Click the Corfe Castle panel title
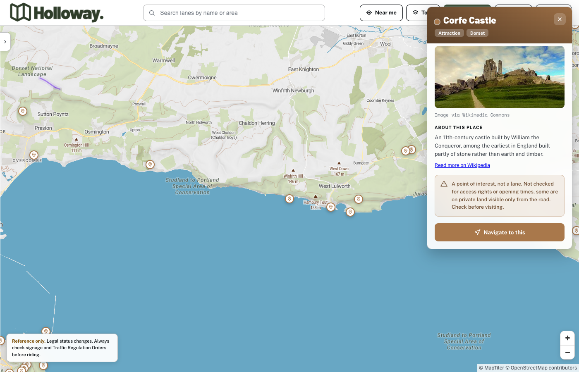 coord(470,21)
